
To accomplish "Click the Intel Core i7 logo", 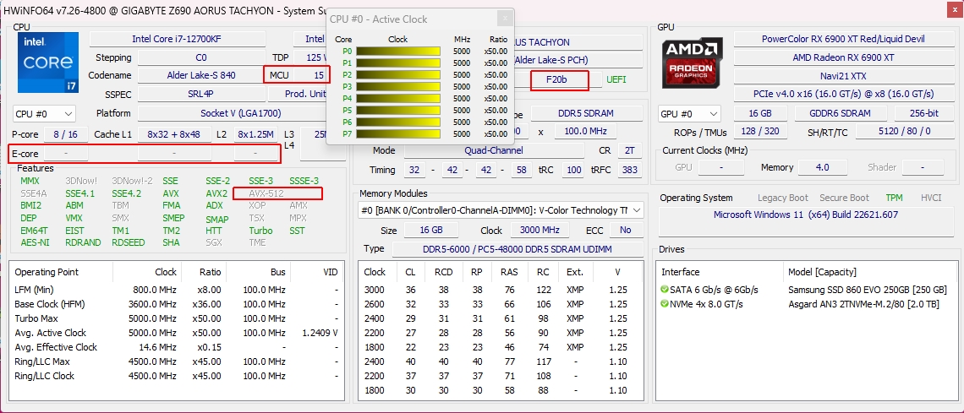I will [x=48, y=62].
